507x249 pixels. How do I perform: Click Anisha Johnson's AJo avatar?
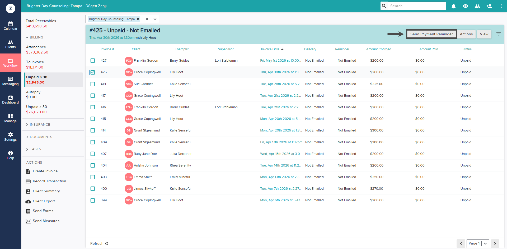[129, 165]
